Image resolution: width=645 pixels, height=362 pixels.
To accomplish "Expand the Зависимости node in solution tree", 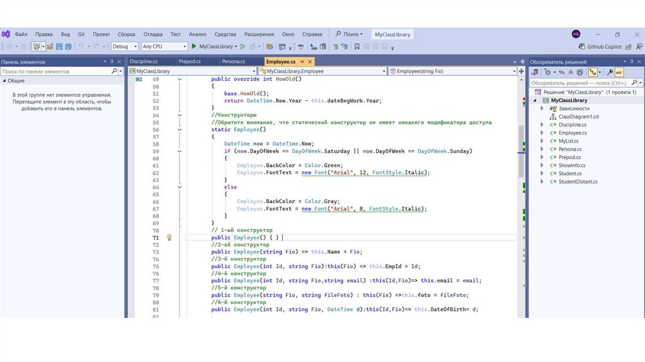I will pos(542,108).
